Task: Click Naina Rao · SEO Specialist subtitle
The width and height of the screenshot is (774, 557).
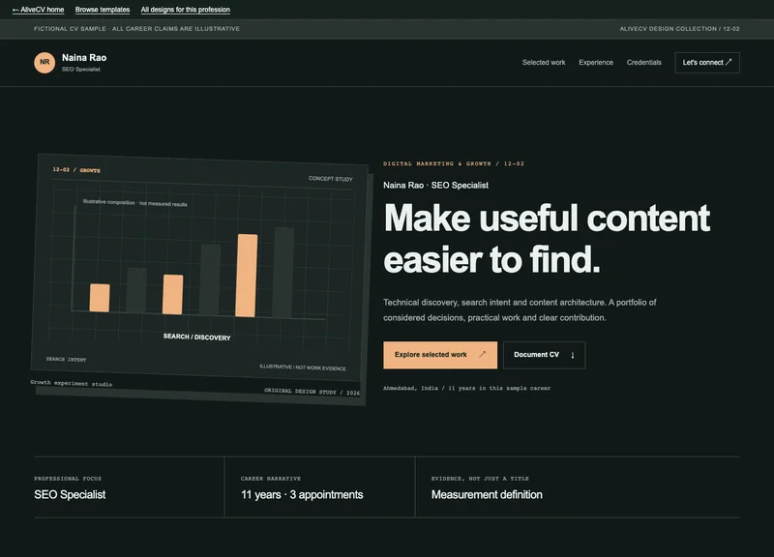Action: [436, 185]
